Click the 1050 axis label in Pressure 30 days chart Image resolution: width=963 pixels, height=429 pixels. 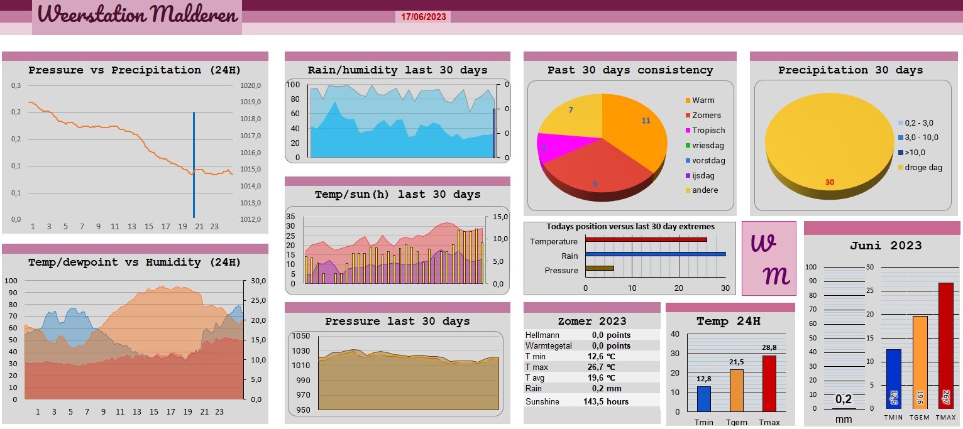point(301,337)
